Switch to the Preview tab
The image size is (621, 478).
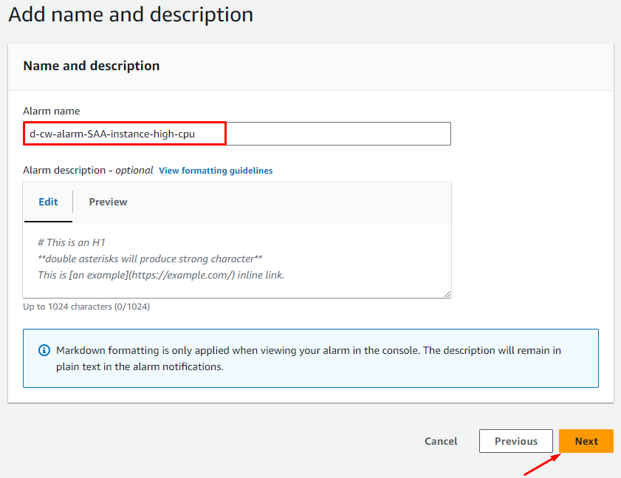(108, 202)
